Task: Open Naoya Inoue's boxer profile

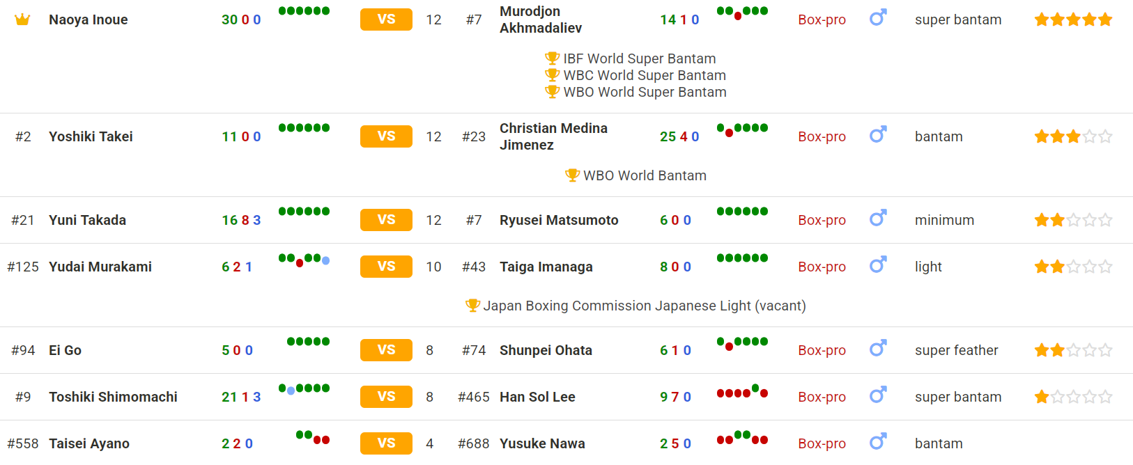Action: (88, 19)
